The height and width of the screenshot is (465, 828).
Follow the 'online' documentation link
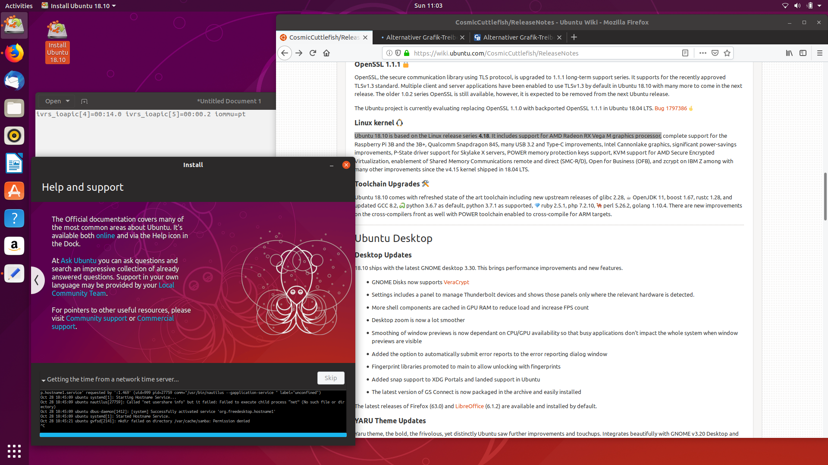[x=105, y=236]
